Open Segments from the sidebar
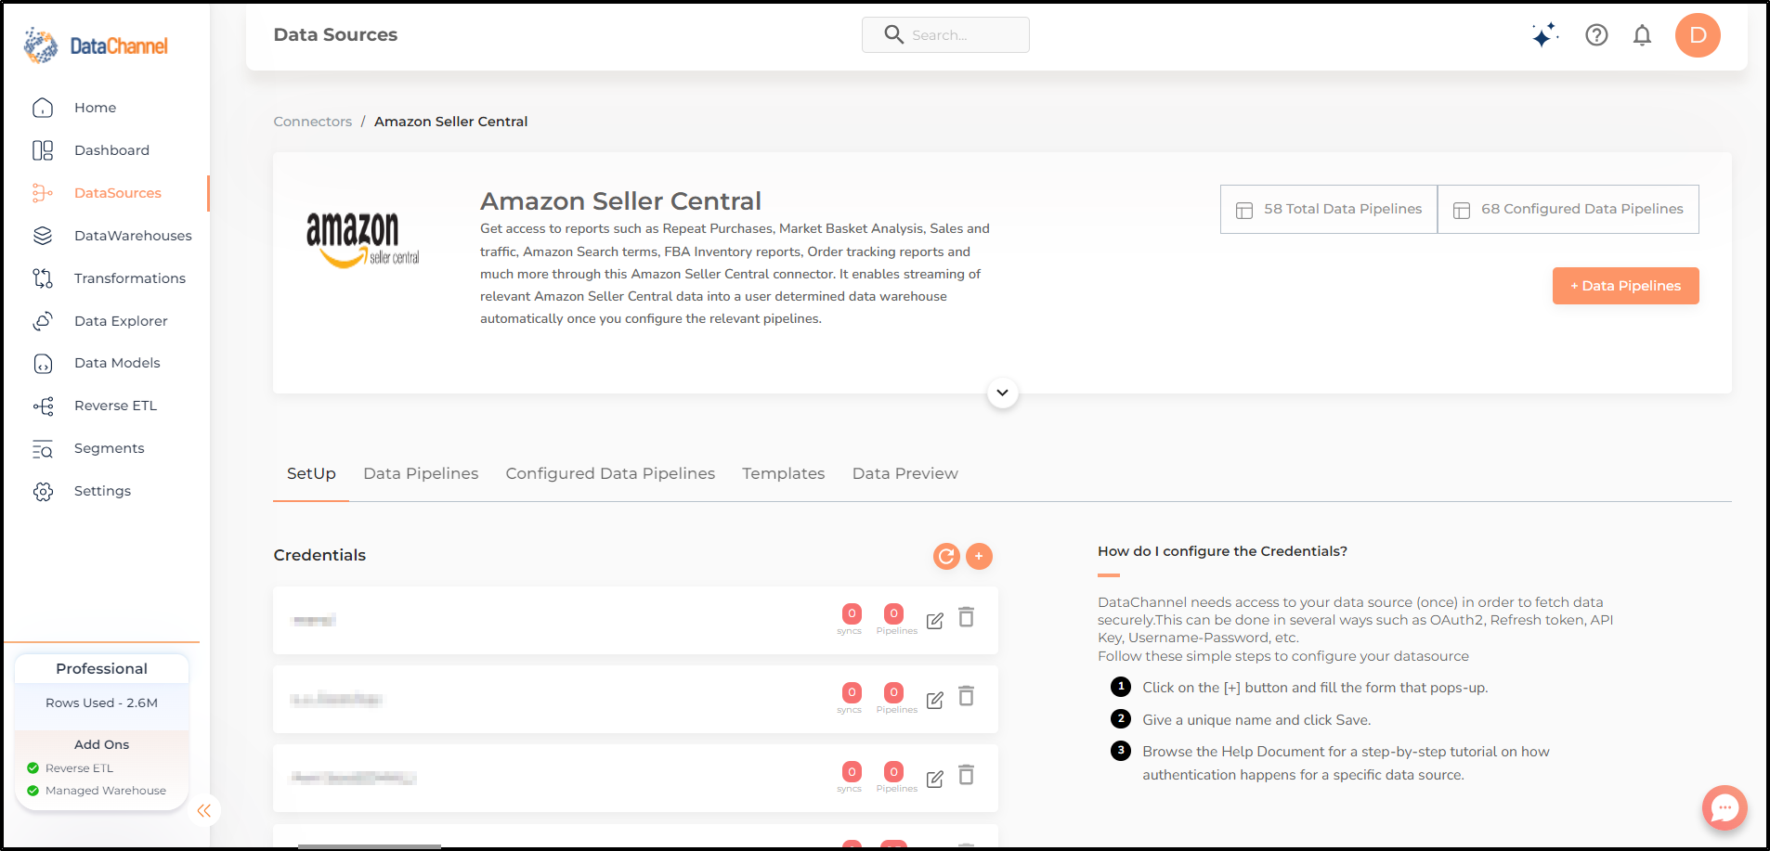1770x851 pixels. coord(109,448)
